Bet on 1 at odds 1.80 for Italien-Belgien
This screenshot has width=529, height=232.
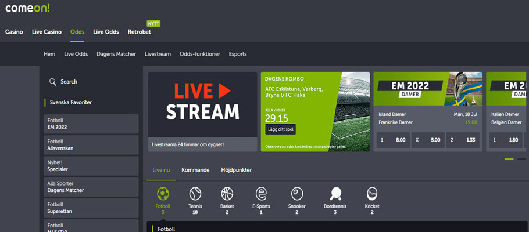click(506, 140)
